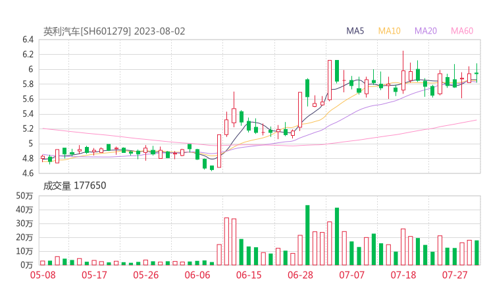Click the chart title 英利汽车[SH601279] 2023-08-02
Screen dimensions: 487x290
click(x=114, y=32)
